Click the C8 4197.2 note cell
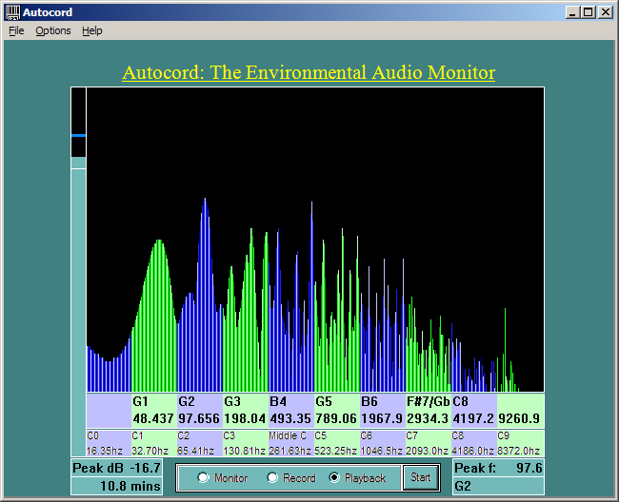 [474, 410]
